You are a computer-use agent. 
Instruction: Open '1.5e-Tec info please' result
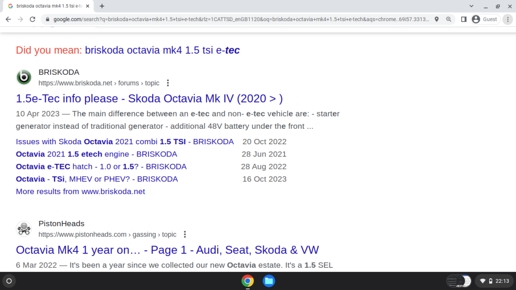click(150, 98)
